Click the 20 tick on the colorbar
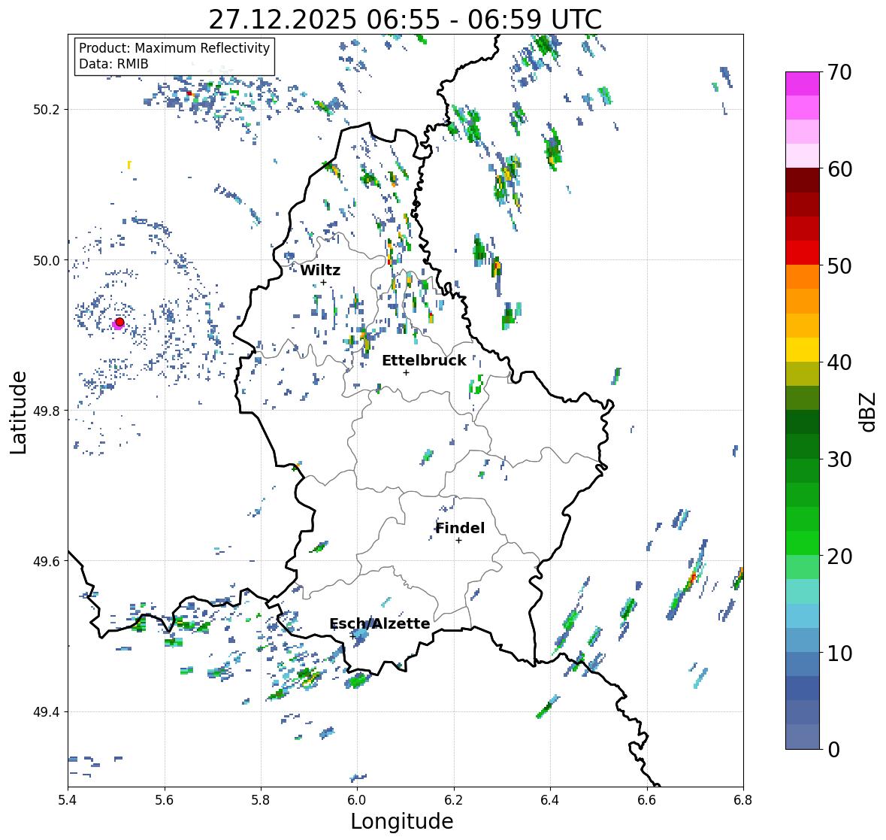This screenshot has height=840, width=886. (x=839, y=556)
